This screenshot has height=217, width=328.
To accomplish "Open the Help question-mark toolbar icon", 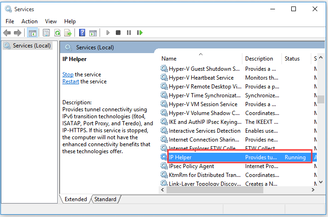I will [82, 33].
